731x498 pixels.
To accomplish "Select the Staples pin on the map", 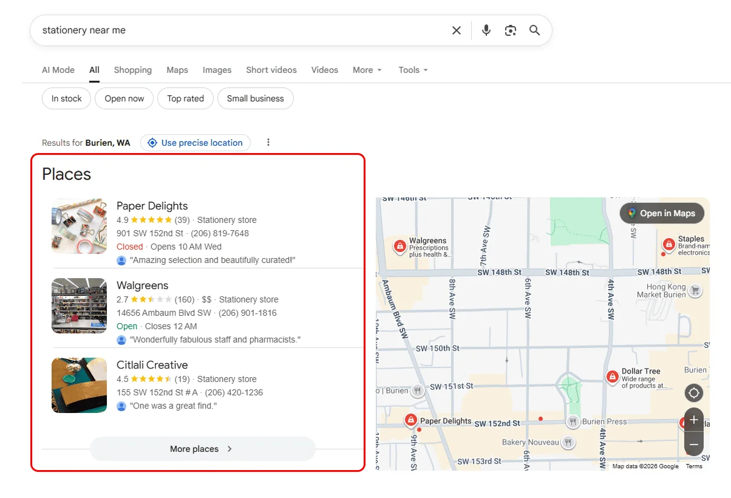I will click(x=668, y=245).
